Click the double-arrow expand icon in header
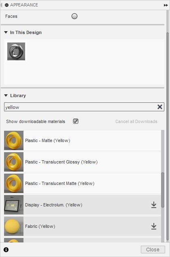Screen dimensions: 170x257 [166, 5]
